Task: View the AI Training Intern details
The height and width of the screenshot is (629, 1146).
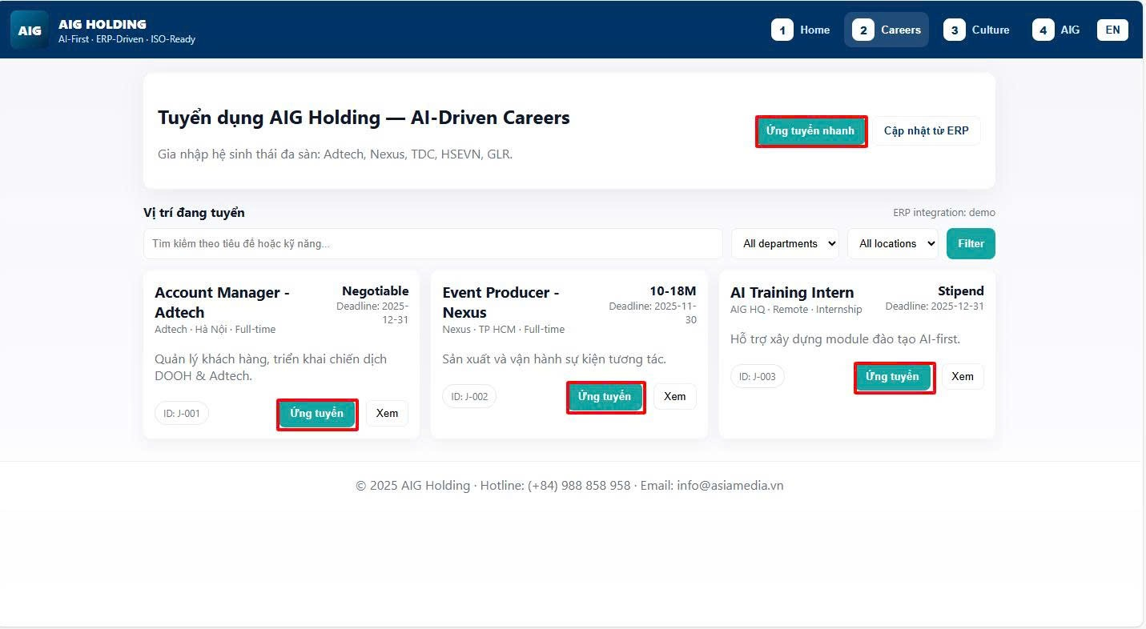Action: [962, 377]
